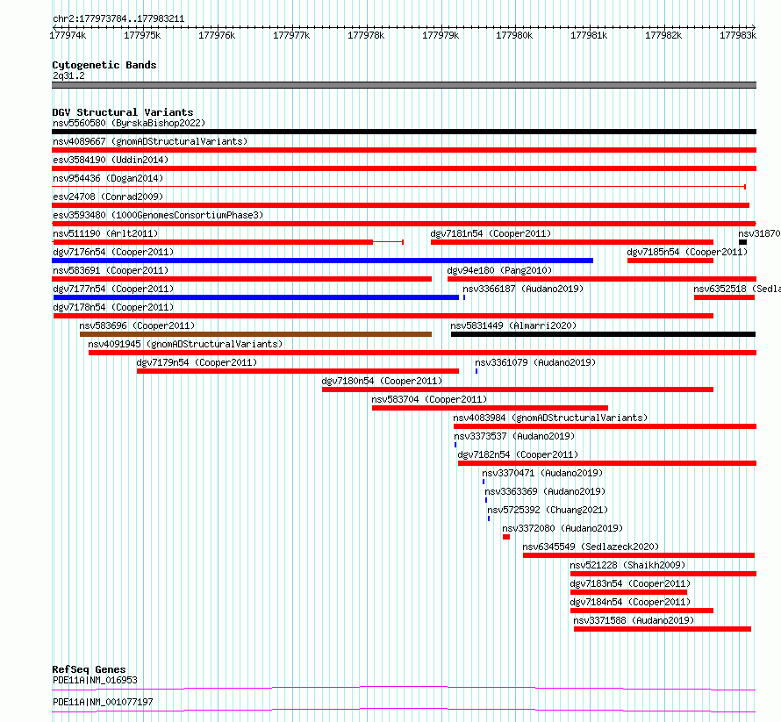Select the blue dgv7176n54 variant bar
Viewport: 781px width, 722px height.
322,261
